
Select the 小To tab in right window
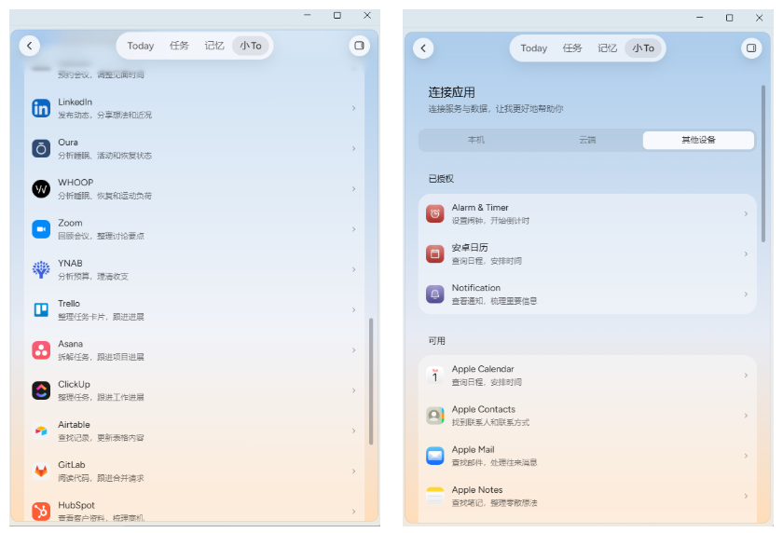[x=643, y=48]
